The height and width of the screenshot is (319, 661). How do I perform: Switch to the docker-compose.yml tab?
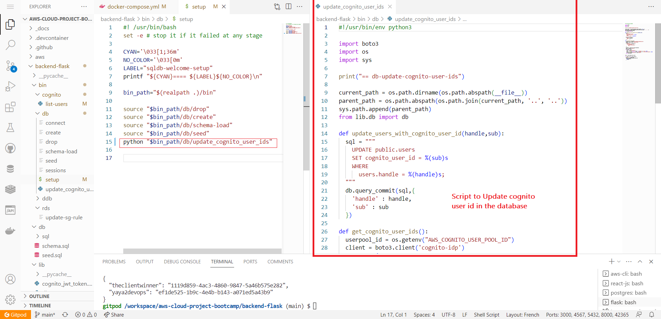tap(136, 7)
